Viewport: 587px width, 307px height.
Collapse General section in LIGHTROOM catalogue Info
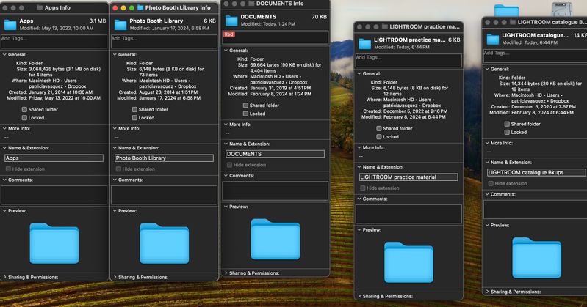(487, 69)
